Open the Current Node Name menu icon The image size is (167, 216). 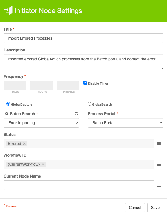[x=159, y=185]
